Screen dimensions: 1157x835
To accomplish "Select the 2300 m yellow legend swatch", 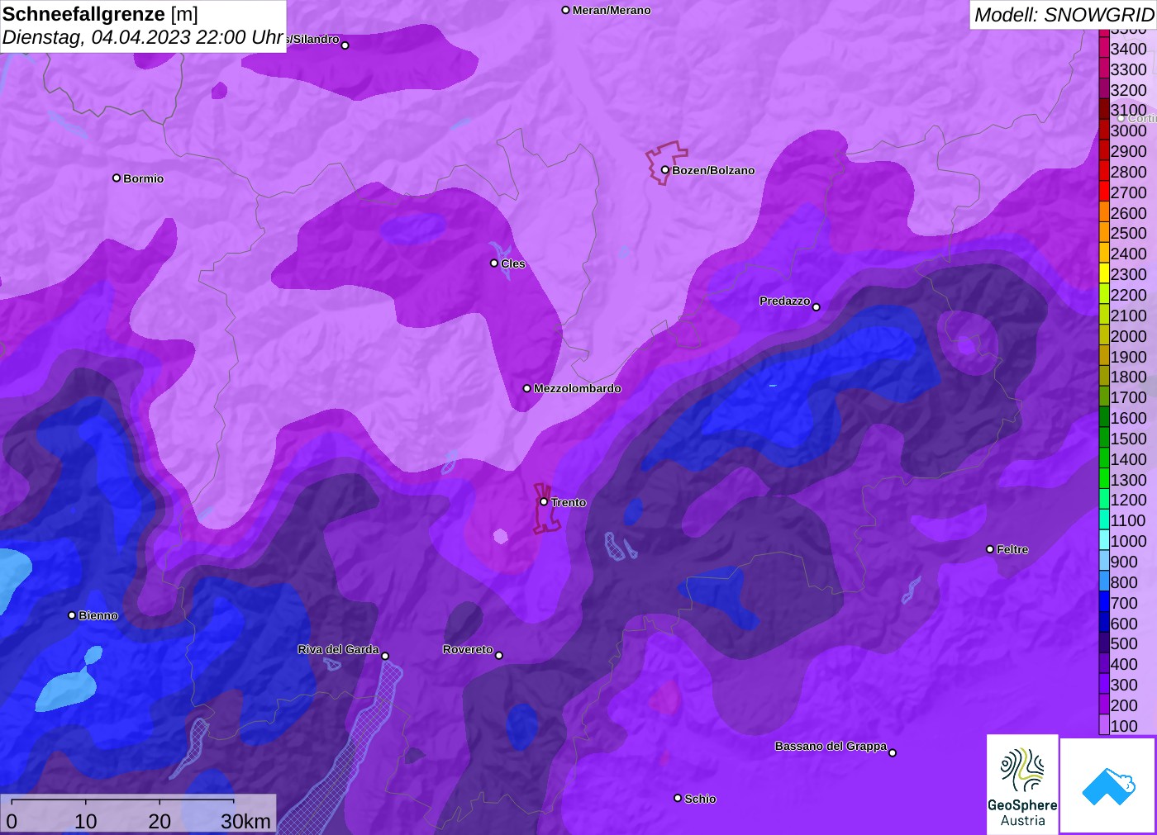I will tap(1104, 274).
